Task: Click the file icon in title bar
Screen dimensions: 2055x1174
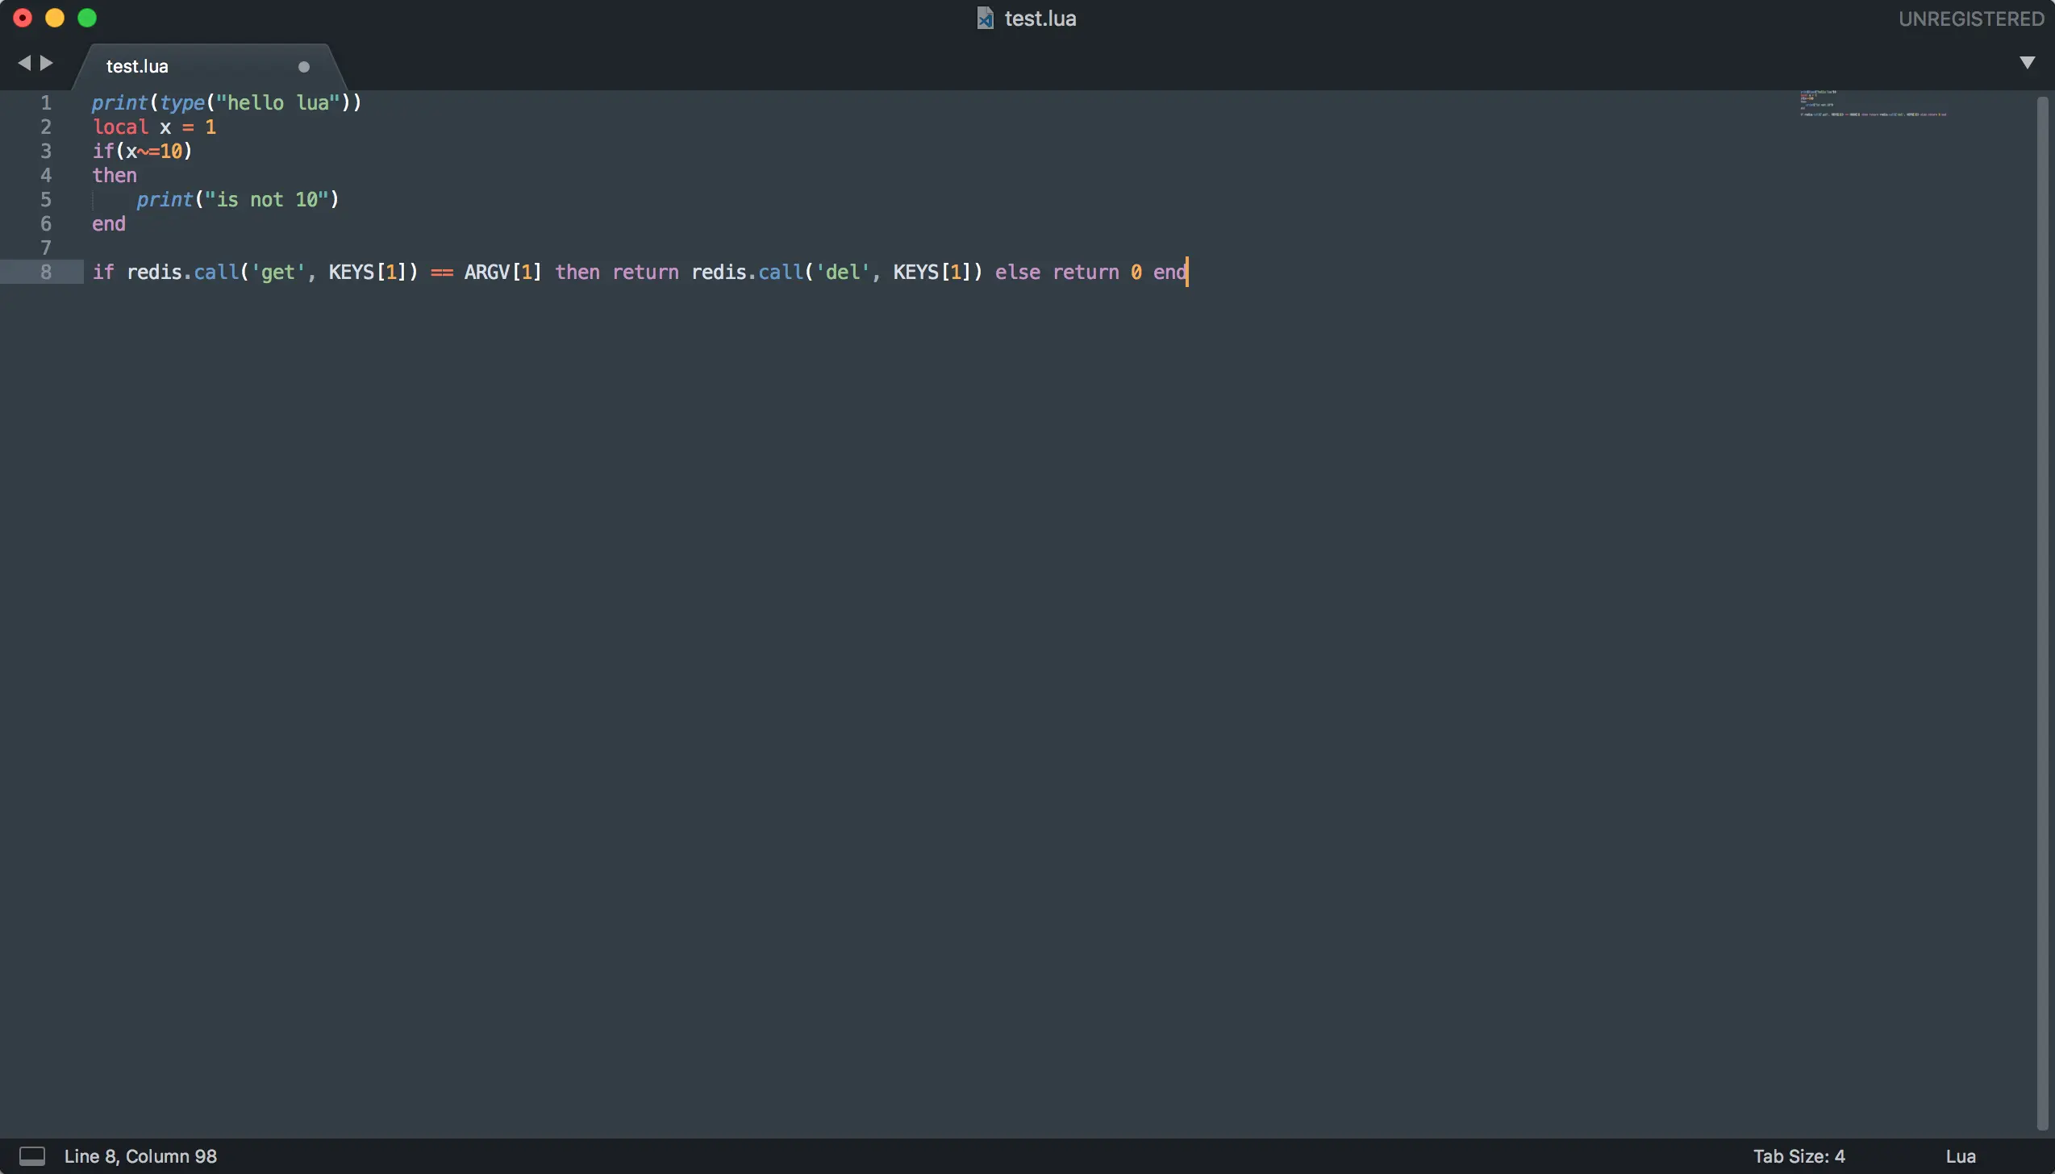Action: 985,18
